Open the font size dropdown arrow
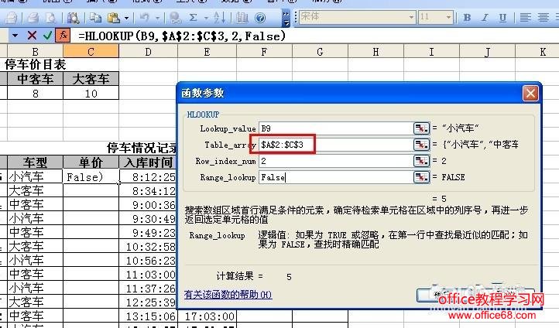The width and height of the screenshot is (559, 328). [448, 17]
